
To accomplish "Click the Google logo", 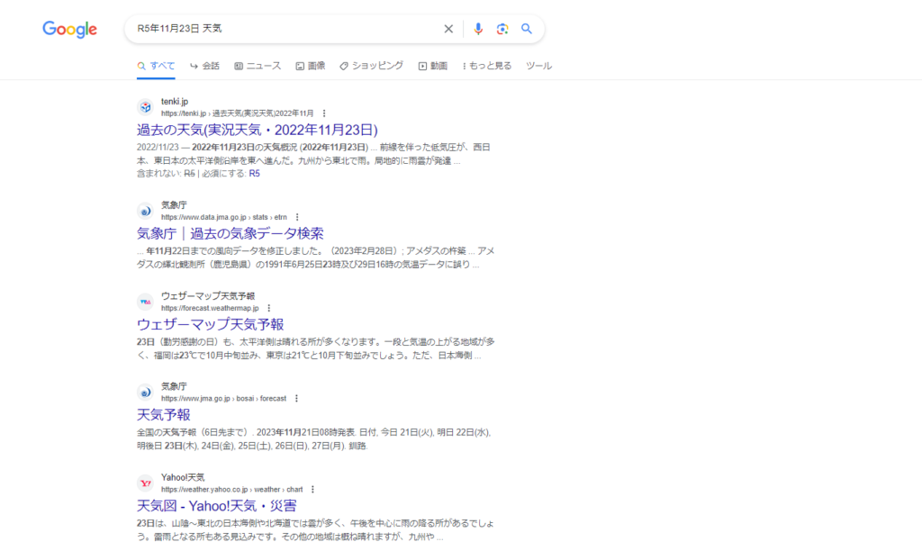I will pyautogui.click(x=69, y=29).
